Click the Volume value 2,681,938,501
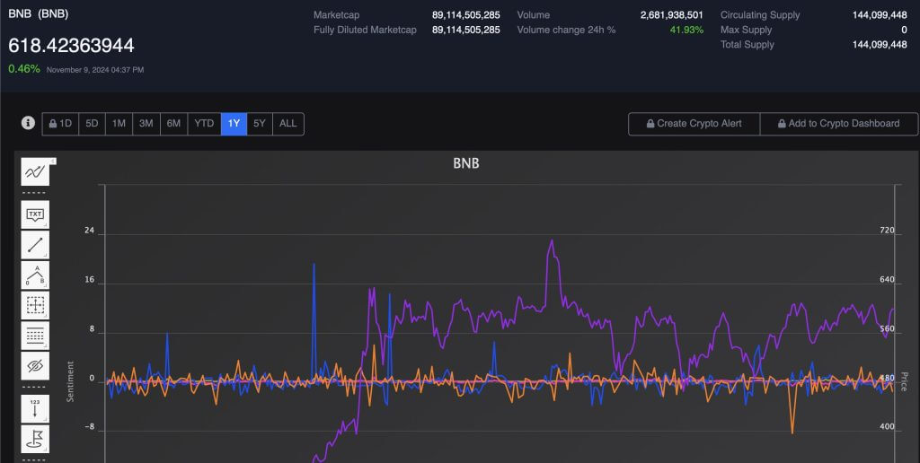The height and width of the screenshot is (463, 920). [671, 14]
